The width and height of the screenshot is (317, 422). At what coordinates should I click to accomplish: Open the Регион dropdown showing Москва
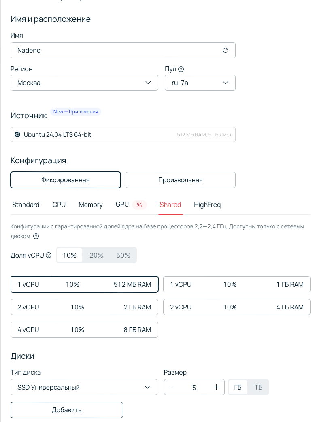click(x=84, y=83)
